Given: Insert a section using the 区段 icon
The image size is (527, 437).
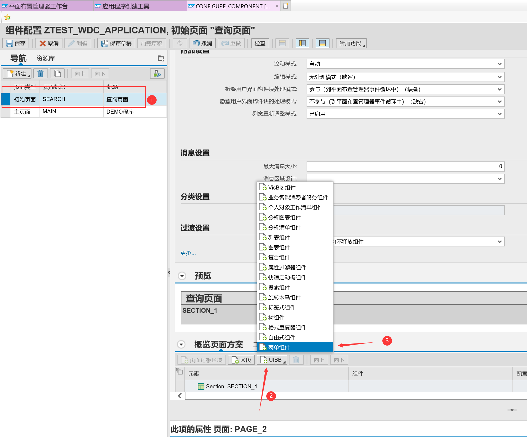Looking at the screenshot, I should pos(241,359).
